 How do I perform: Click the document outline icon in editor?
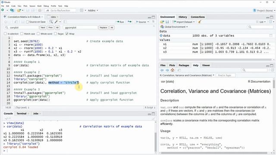point(153,22)
